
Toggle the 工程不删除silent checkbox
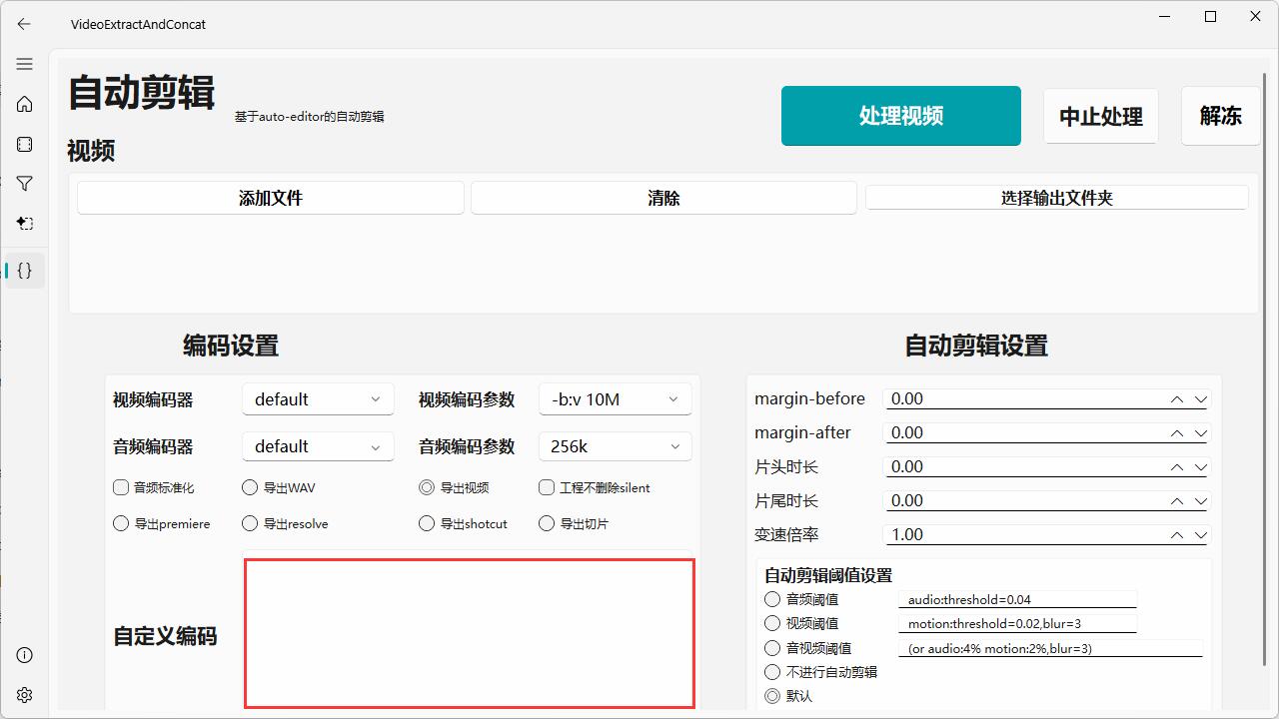[x=547, y=487]
